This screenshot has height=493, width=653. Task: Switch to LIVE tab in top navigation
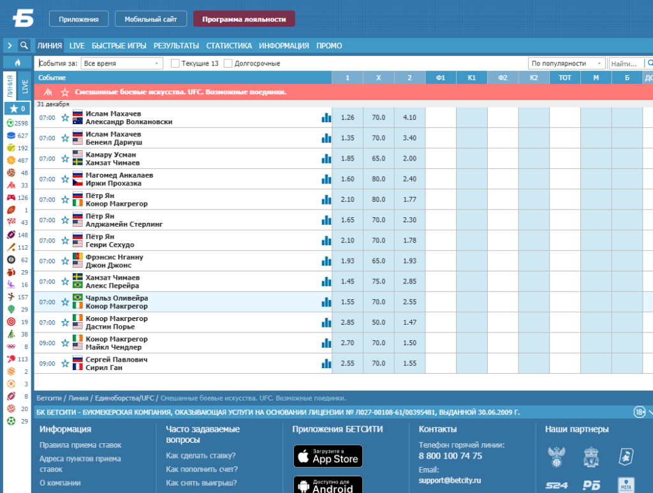pyautogui.click(x=77, y=46)
